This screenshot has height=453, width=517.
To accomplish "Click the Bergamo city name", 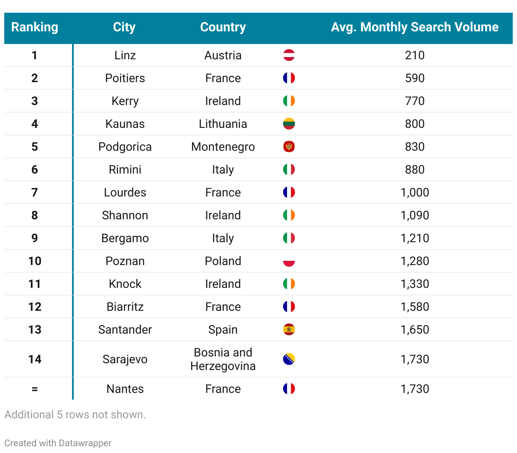I will point(125,238).
